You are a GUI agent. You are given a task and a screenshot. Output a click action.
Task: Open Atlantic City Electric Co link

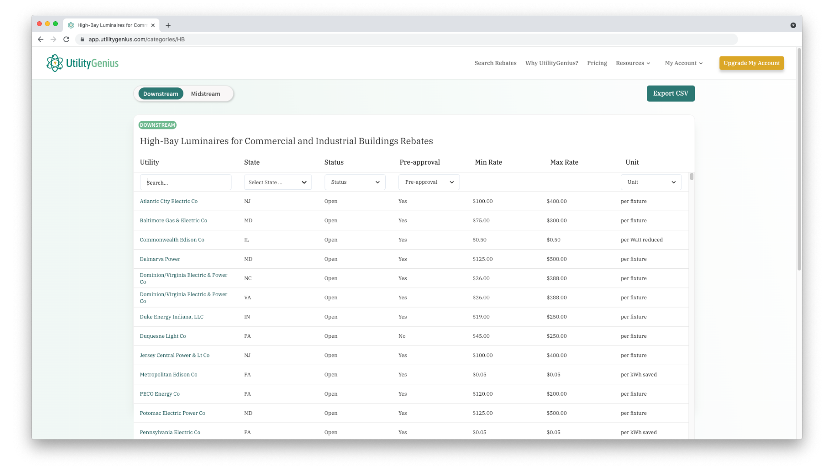click(169, 201)
